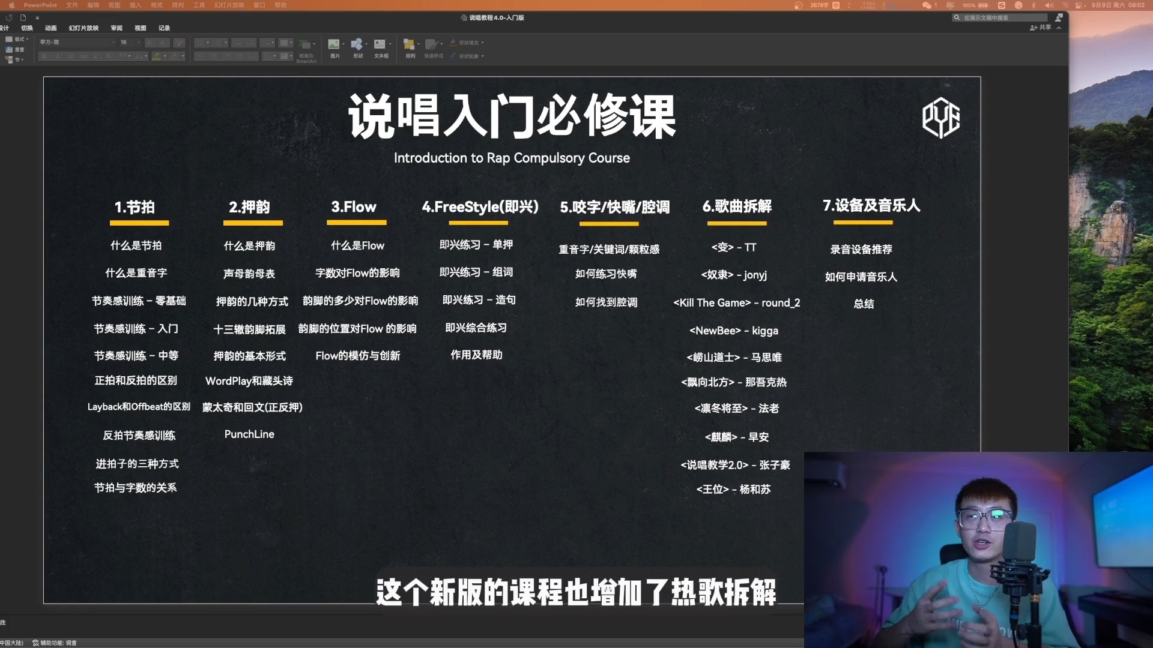Image resolution: width=1153 pixels, height=648 pixels.
Task: Click the Arrange (排列) icon
Action: tap(410, 44)
